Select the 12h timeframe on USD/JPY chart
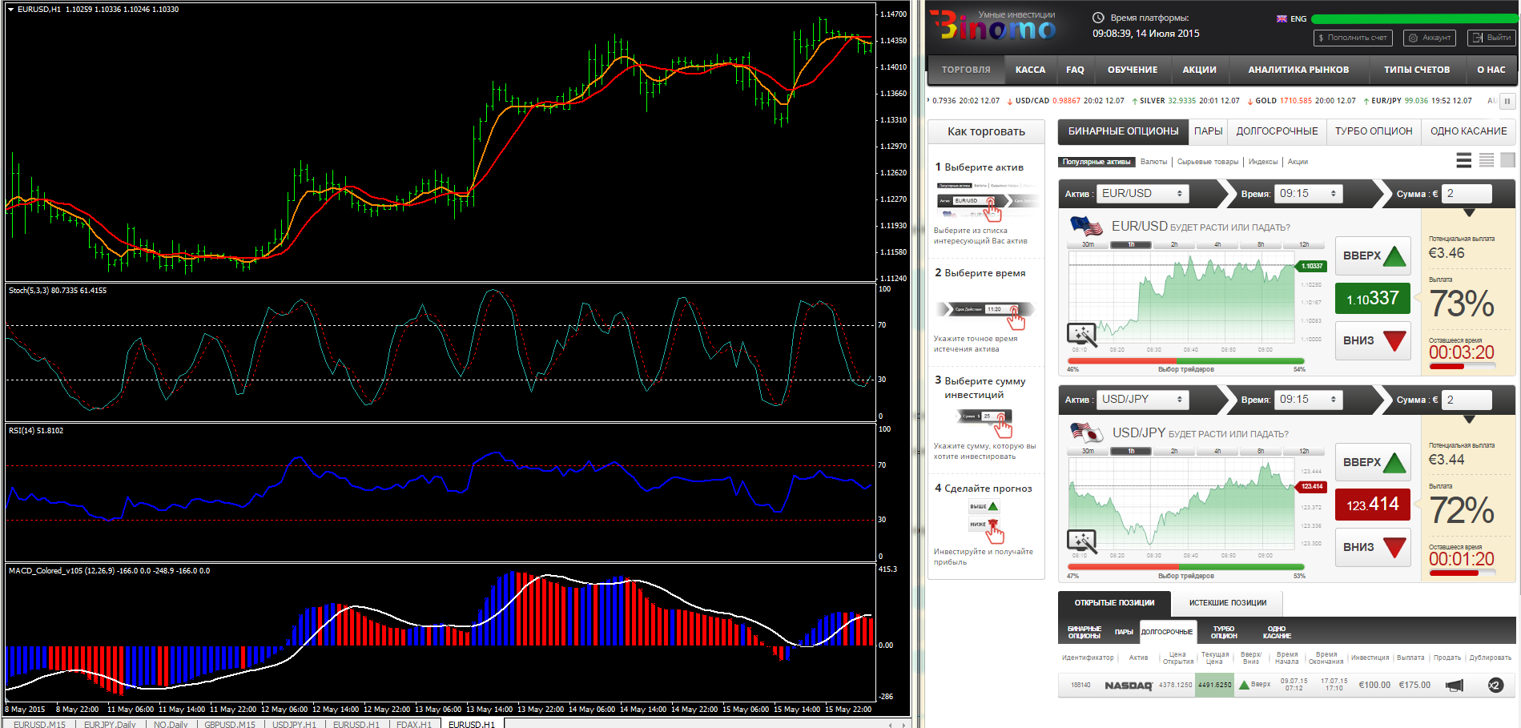Viewport: 1521px width, 728px height. pos(1304,451)
